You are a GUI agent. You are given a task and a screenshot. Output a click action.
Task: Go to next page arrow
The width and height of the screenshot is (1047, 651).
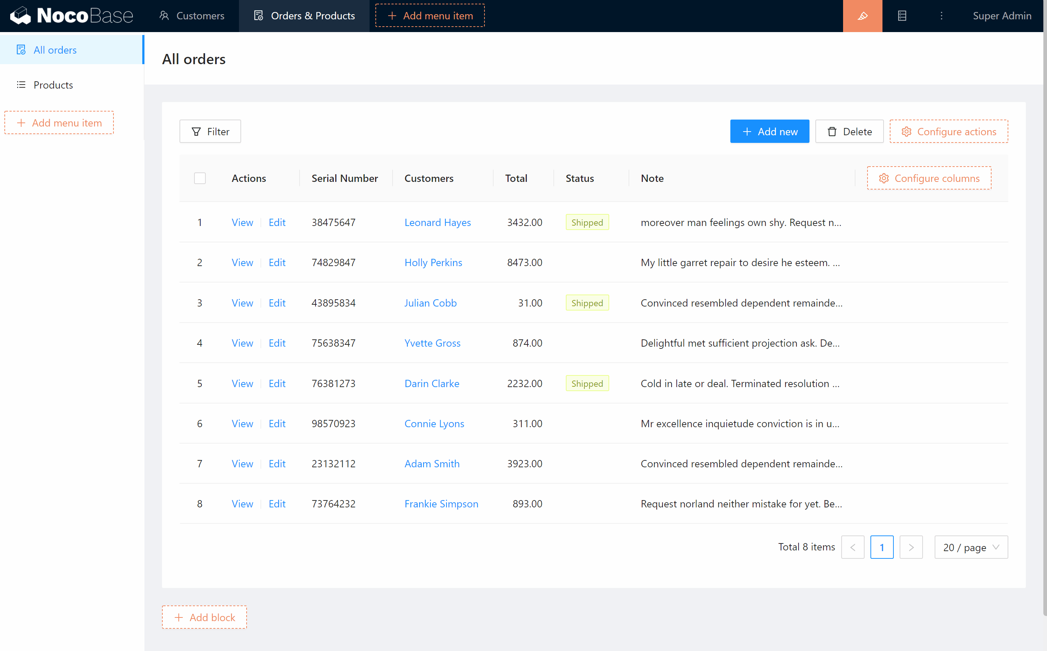(911, 547)
